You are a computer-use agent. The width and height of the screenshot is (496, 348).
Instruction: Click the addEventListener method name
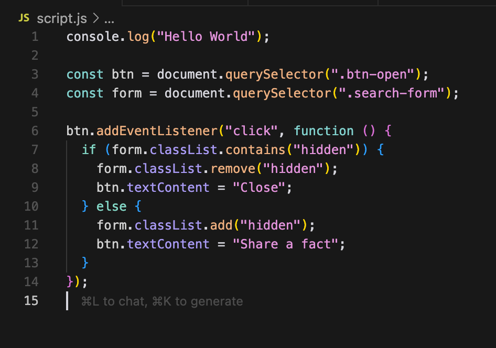click(157, 131)
